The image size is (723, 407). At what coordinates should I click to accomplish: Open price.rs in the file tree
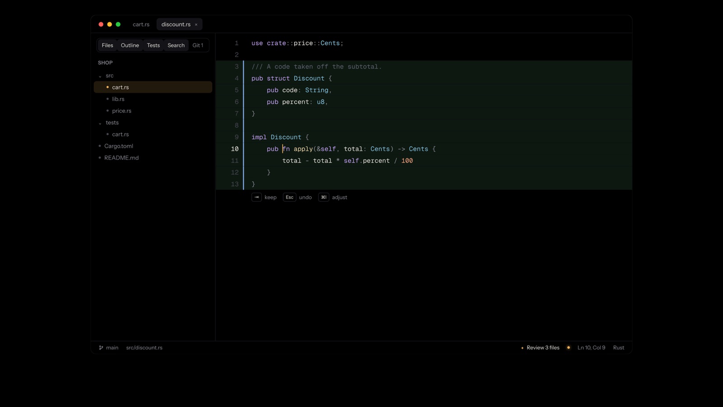[x=153, y=111]
